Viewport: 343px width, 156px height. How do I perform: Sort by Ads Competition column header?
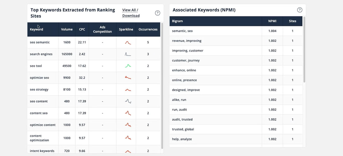102,29
